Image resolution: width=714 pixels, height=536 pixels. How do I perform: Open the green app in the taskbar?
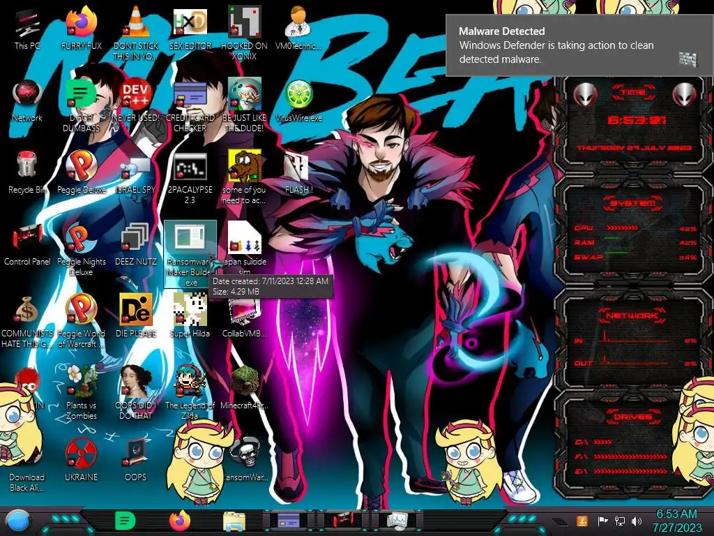tap(126, 521)
